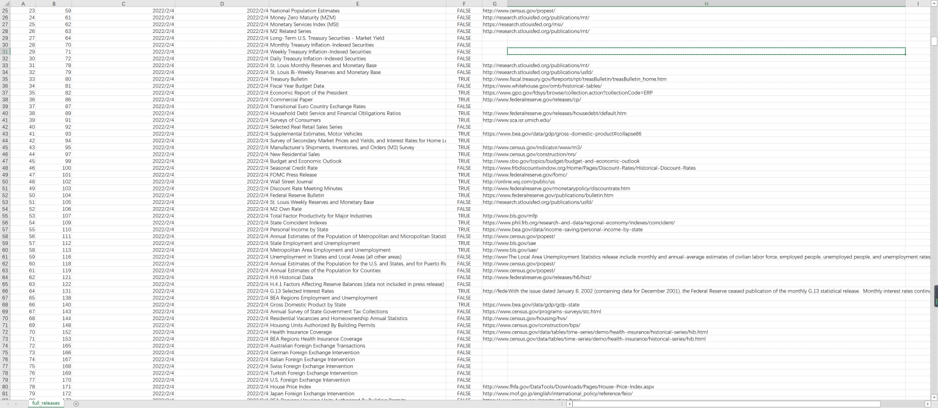Screen dimensions: 938x408
Task: Add a new sheet with plus icon
Action: coord(76,404)
